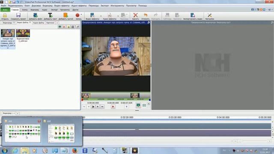Screen dimensions: 274x154
Task: Open Настройки settings tools icon
Action: pos(210,16)
